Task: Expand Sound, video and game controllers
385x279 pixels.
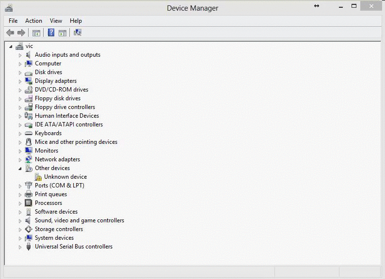Action: [x=20, y=221]
